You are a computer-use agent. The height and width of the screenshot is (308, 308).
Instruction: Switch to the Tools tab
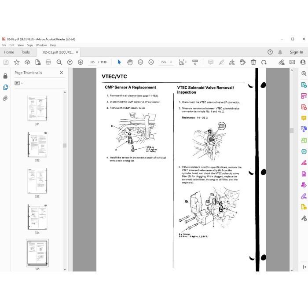click(x=26, y=52)
